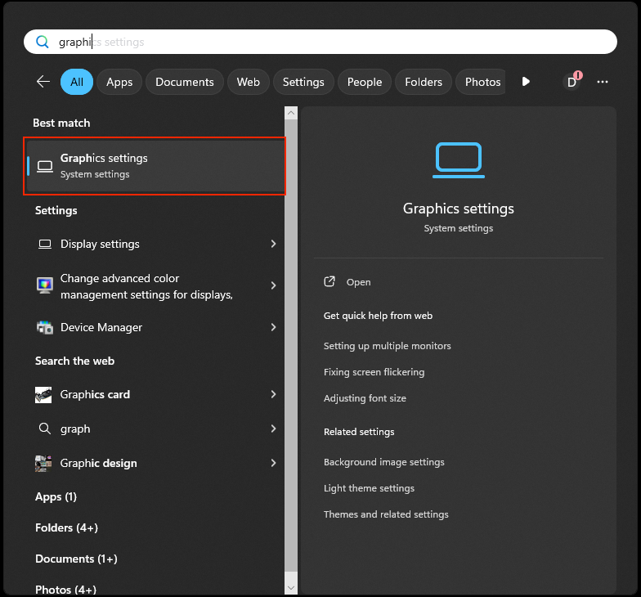Click the Graphics card thumbnail icon
This screenshot has width=641, height=597.
pos(43,394)
